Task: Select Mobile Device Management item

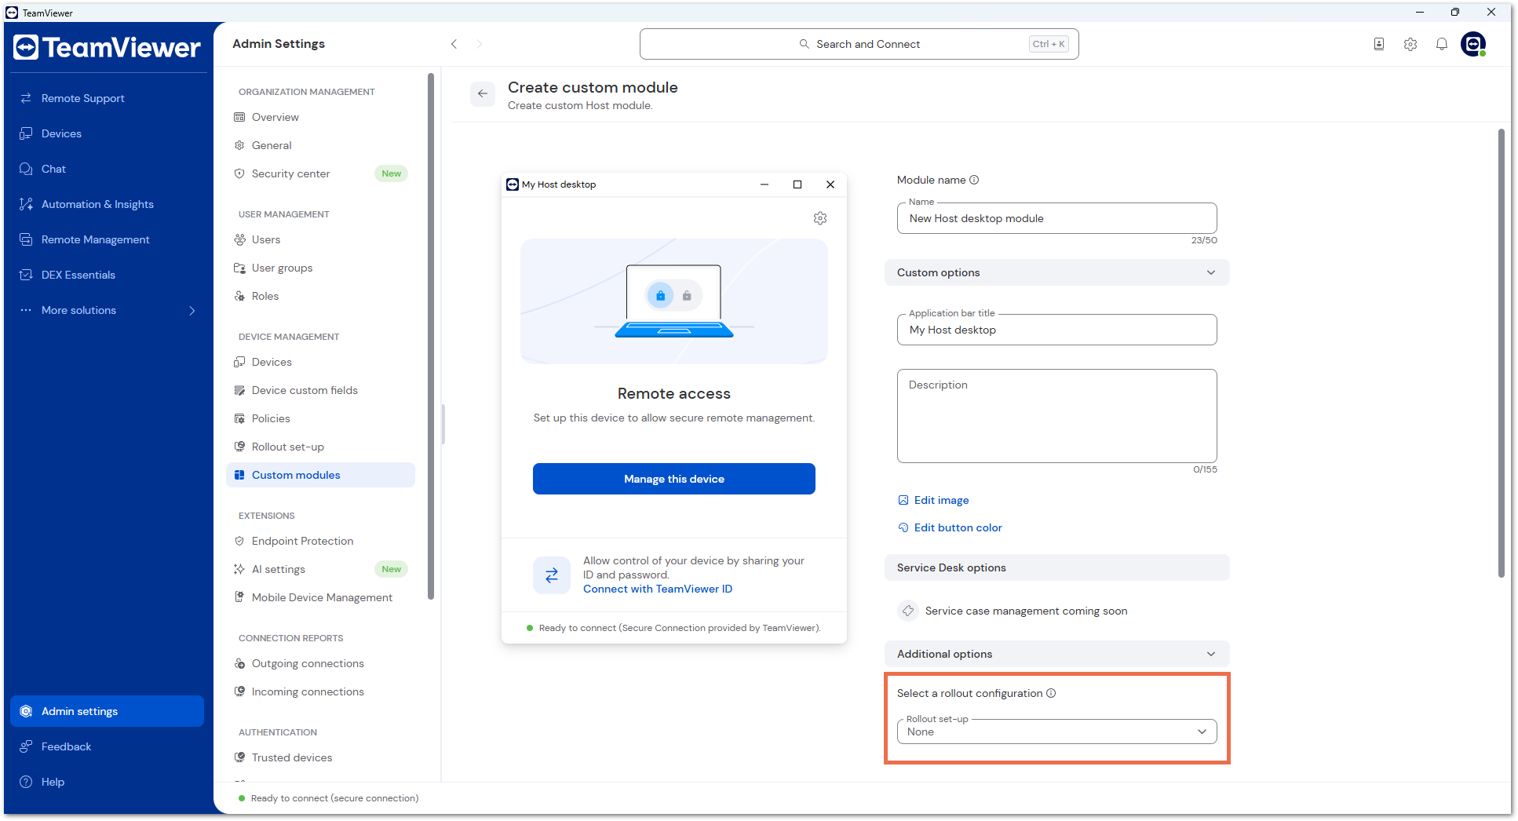Action: tap(320, 597)
